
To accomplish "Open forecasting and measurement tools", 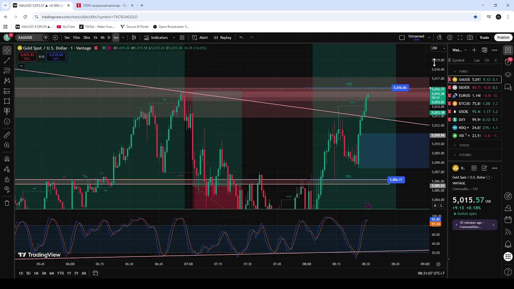I will coord(7,91).
